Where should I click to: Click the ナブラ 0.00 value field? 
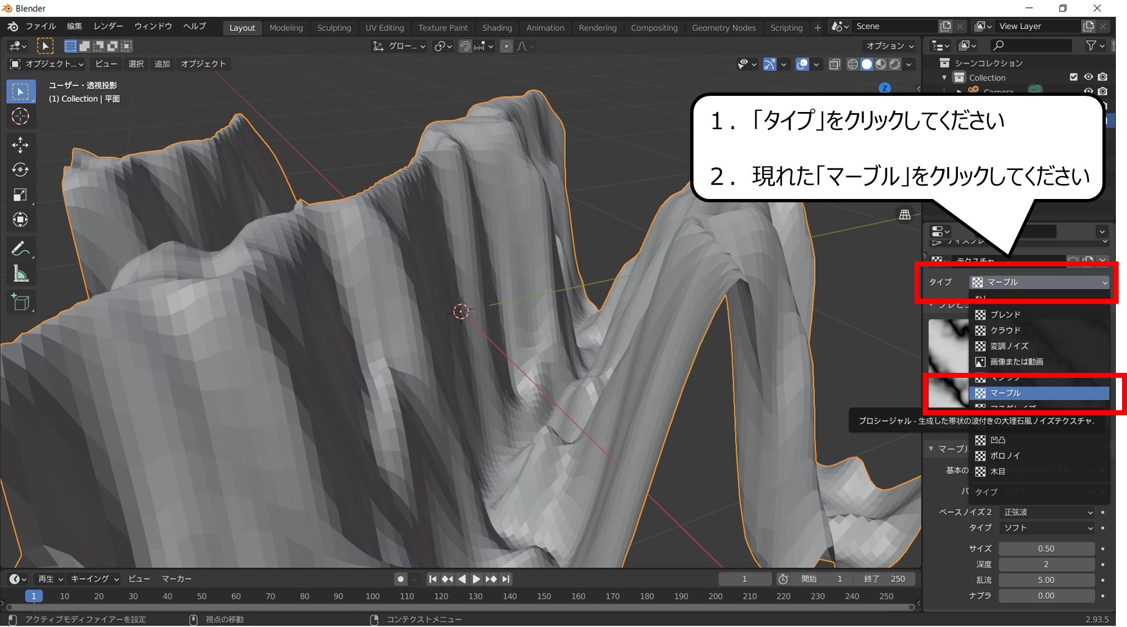(x=1046, y=595)
